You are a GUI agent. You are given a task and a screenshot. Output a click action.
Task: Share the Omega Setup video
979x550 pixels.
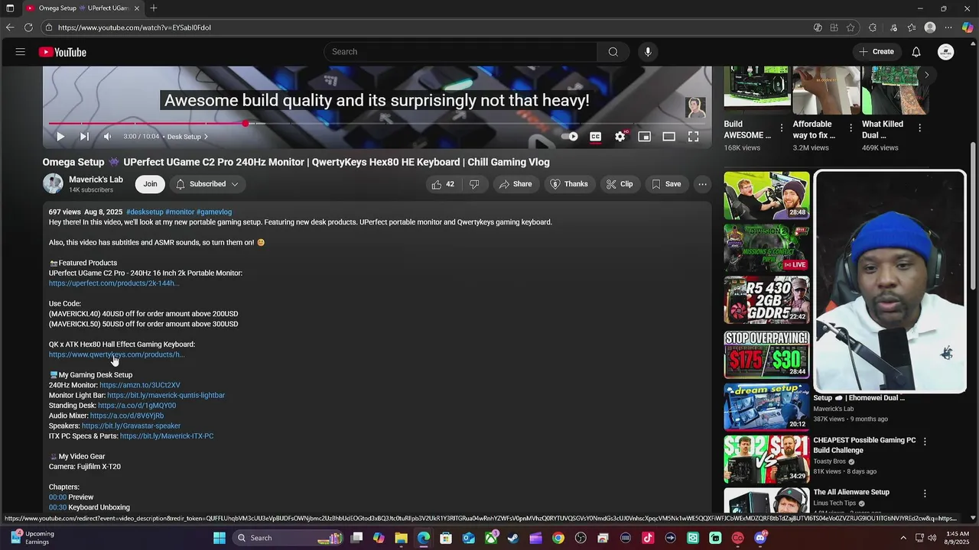tap(516, 184)
